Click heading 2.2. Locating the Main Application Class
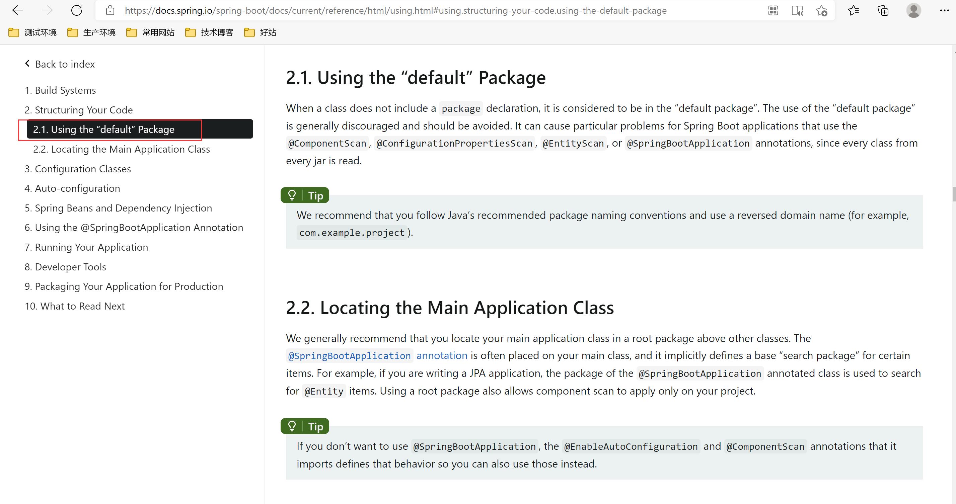Image resolution: width=956 pixels, height=504 pixels. (450, 308)
